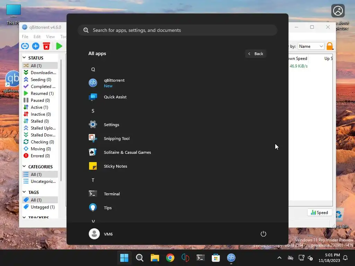The image size is (355, 266).
Task: Select Checking (0) status filter
Action: (x=40, y=142)
